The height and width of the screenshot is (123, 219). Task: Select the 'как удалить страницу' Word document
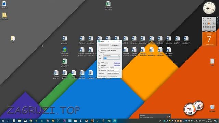[186, 40]
